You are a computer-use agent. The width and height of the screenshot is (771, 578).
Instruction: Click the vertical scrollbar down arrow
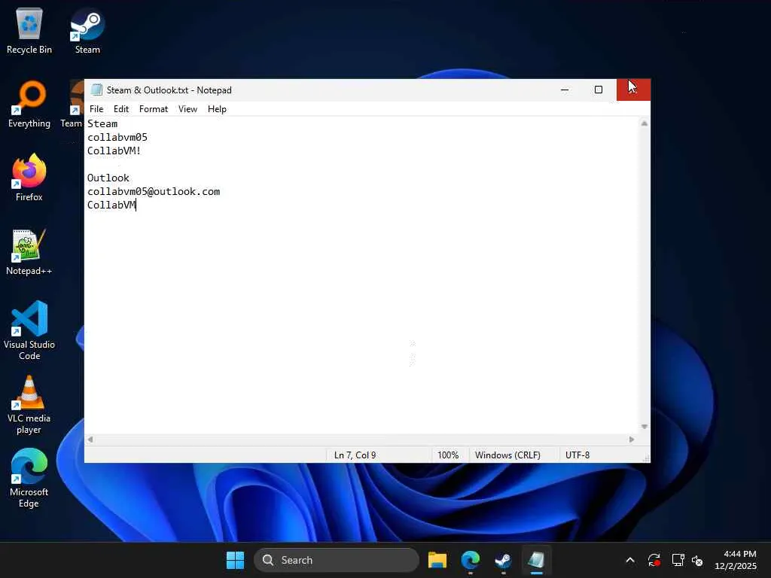pos(645,427)
